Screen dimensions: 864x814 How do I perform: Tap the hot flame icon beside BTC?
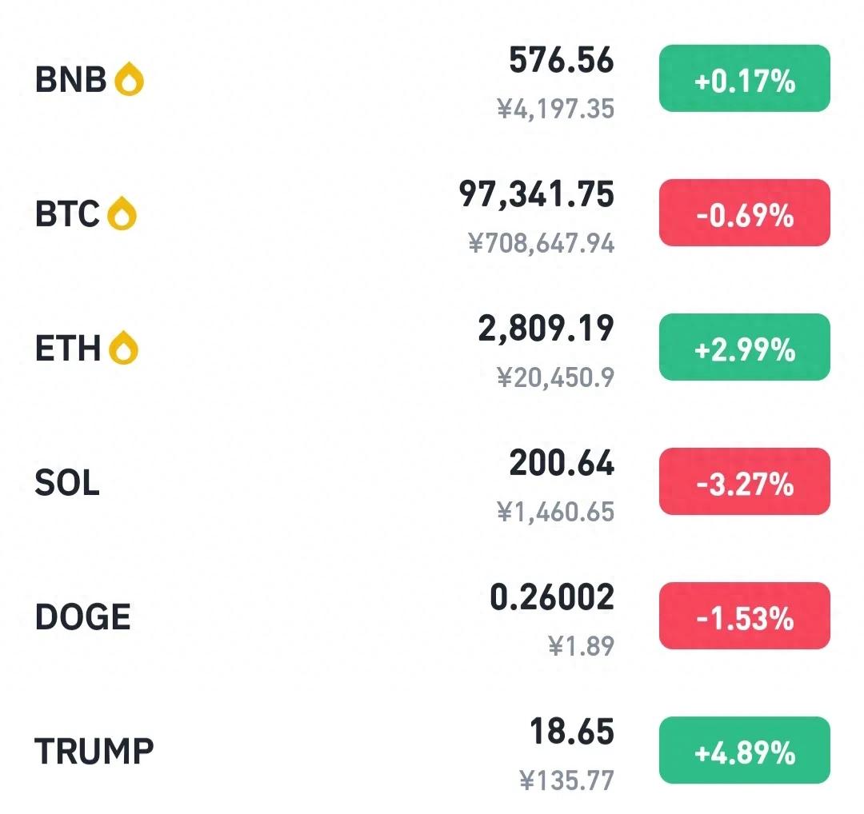pos(122,213)
